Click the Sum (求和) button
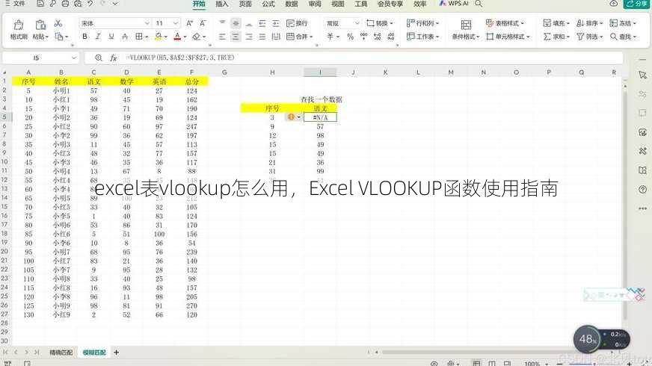Screen dimensions: 652x366 click(x=556, y=37)
